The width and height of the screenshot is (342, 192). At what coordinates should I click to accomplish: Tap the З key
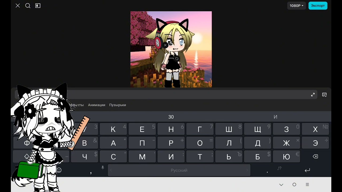click(286, 129)
